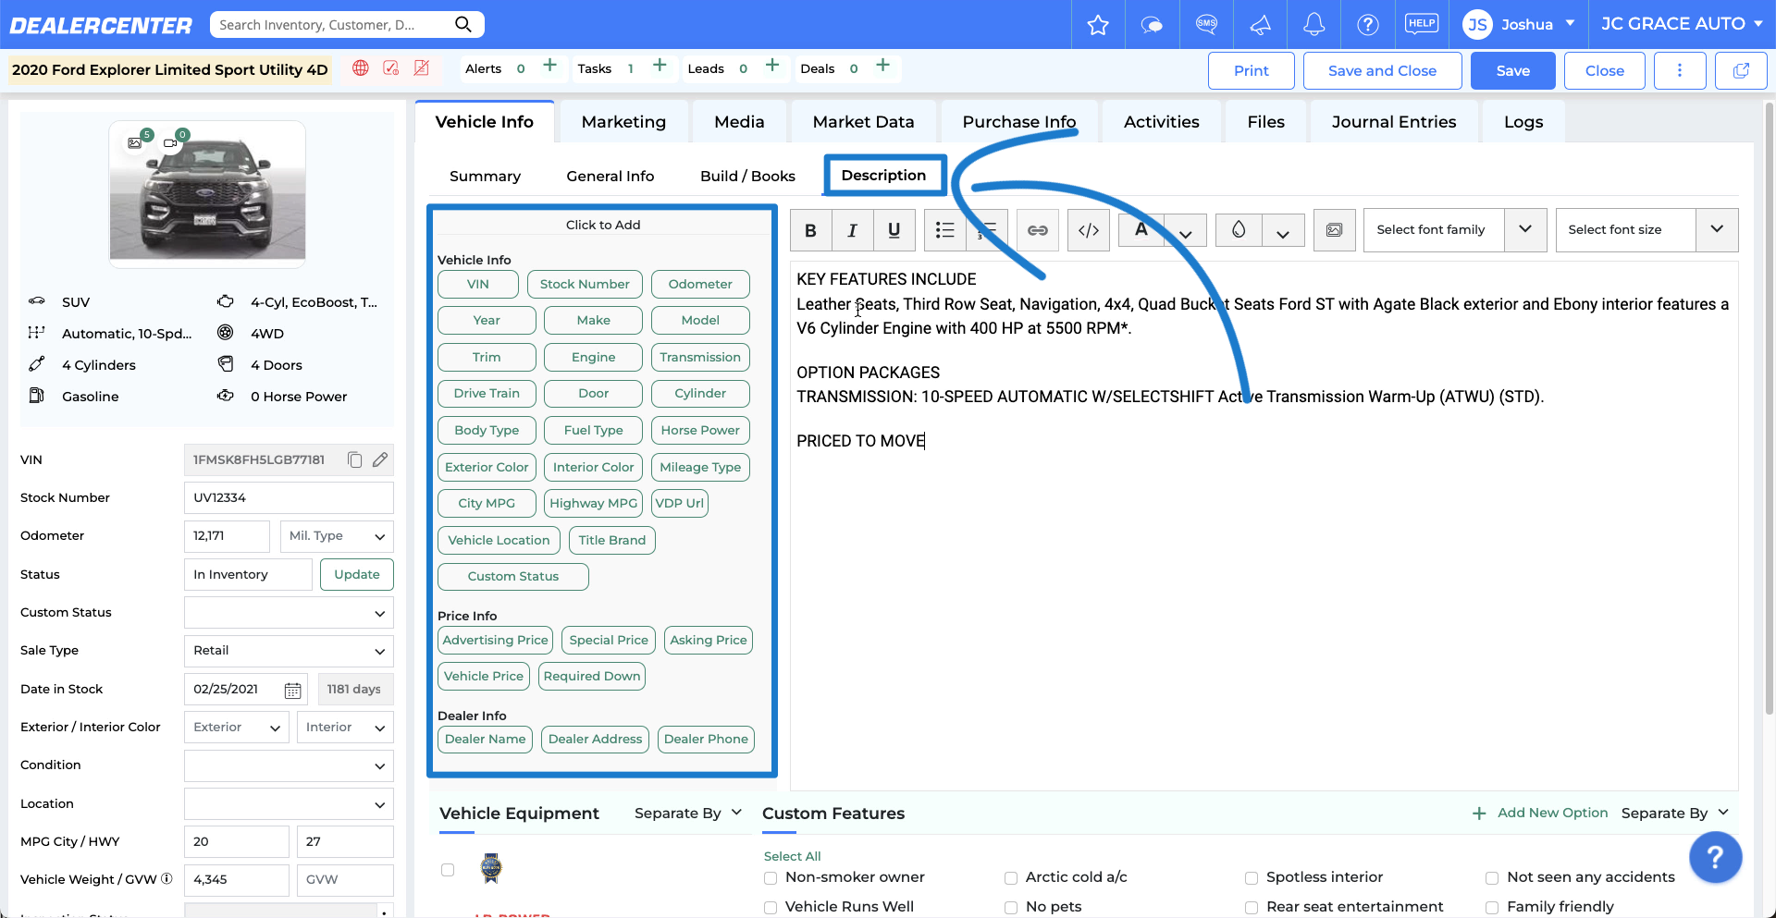Switch to the Marketing tab
Image resolution: width=1776 pixels, height=918 pixels.
coord(623,122)
